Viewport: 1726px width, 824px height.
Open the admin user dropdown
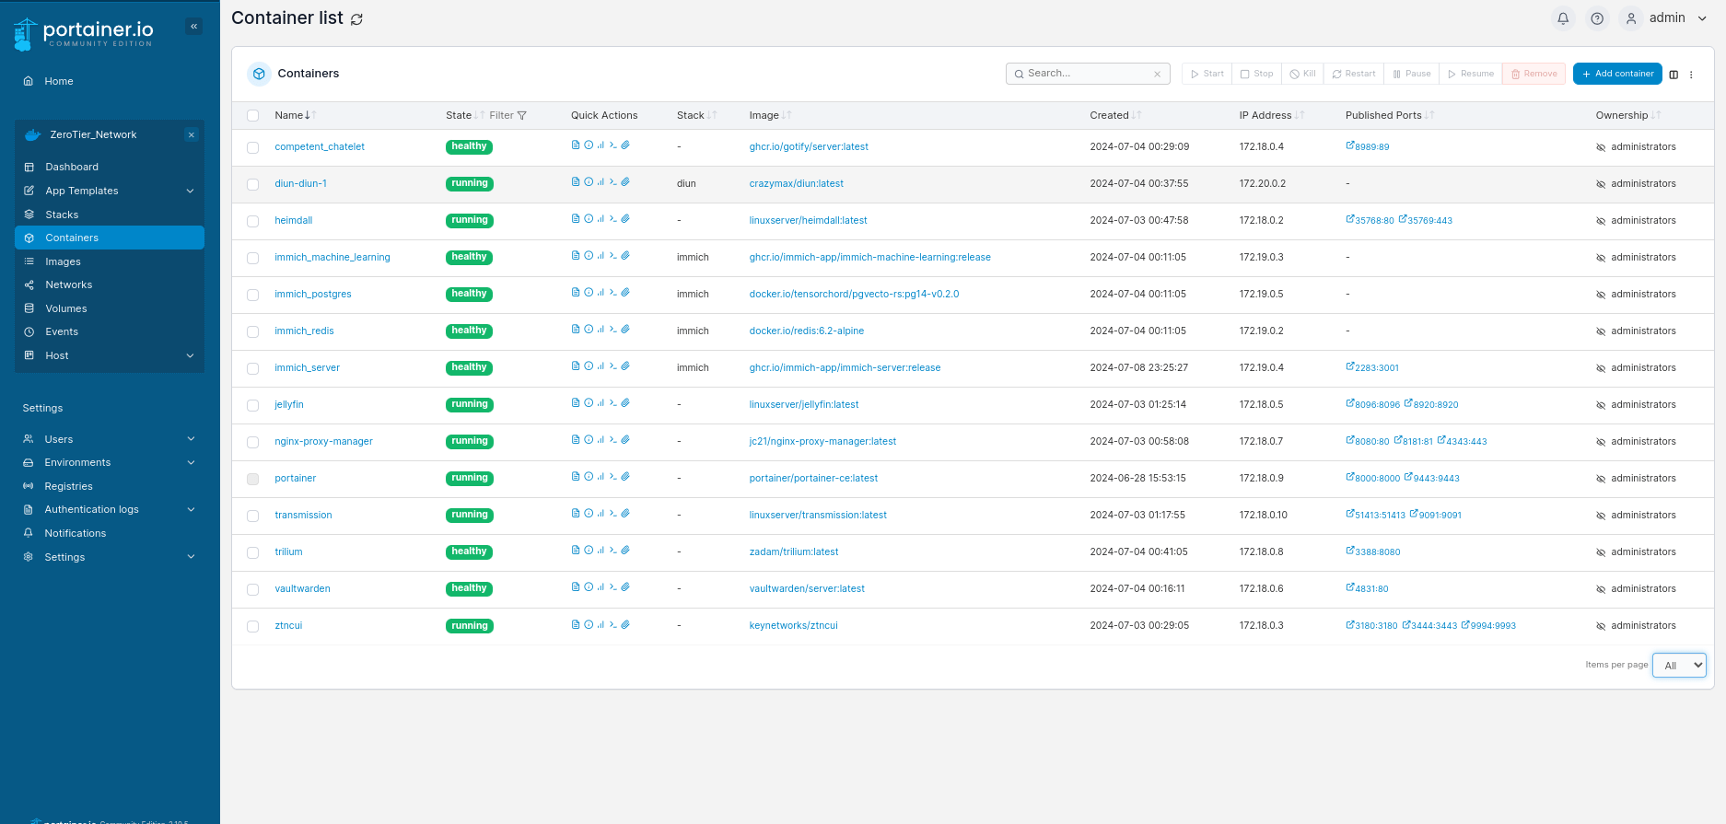tap(1665, 18)
